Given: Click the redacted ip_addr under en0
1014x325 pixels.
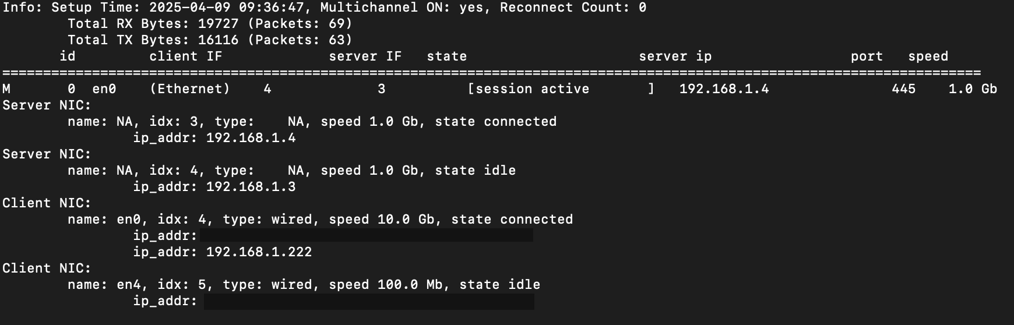Looking at the screenshot, I should tap(366, 235).
